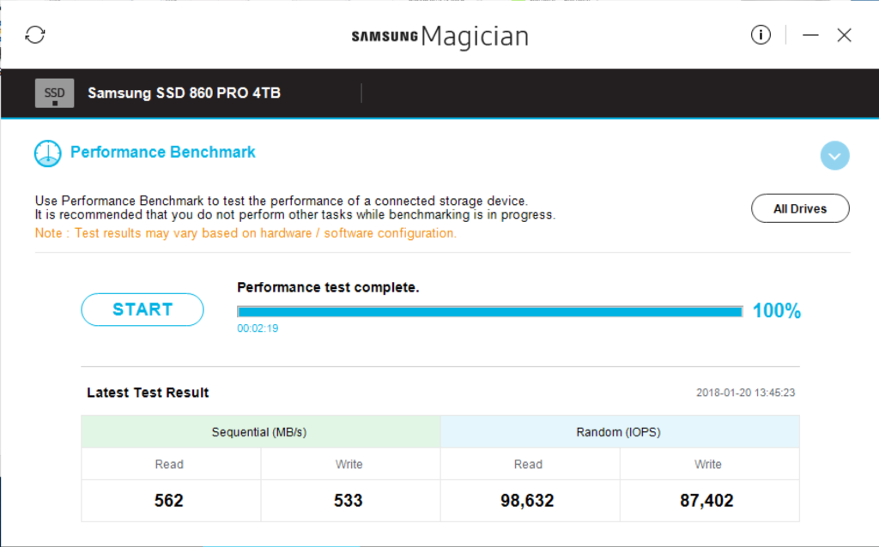
Task: Click the SSD drive icon
Action: click(x=54, y=93)
